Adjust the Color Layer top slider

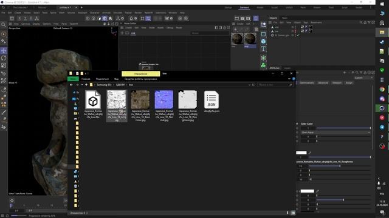(343, 128)
